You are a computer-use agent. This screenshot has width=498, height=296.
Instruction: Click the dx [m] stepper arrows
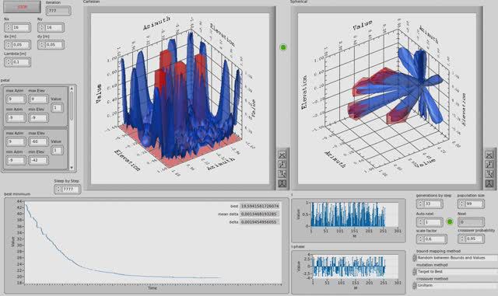pos(9,45)
